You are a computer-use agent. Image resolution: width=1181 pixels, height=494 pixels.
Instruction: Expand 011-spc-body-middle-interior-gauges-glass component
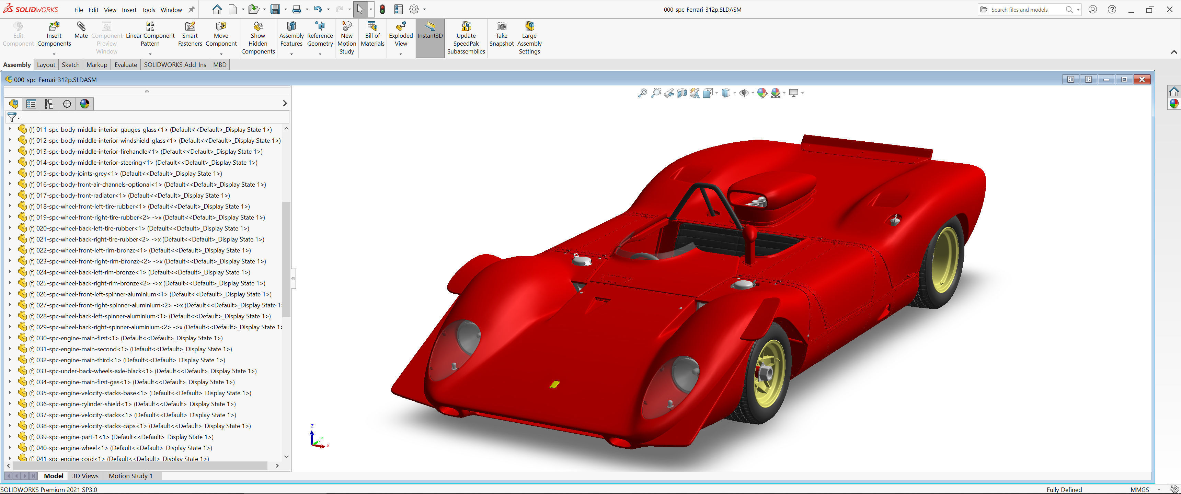(10, 129)
